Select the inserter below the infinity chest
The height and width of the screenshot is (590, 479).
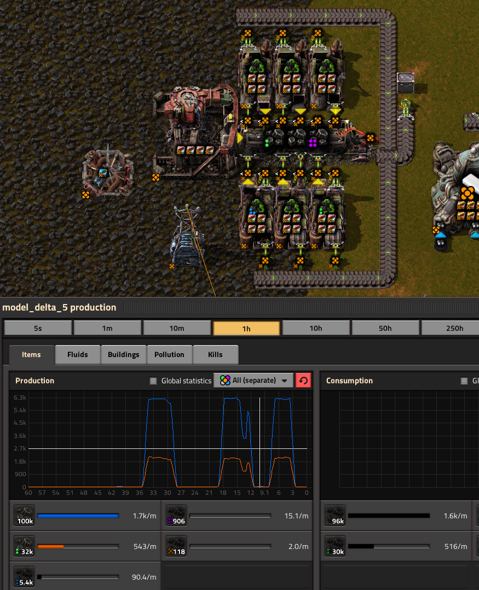[x=406, y=109]
